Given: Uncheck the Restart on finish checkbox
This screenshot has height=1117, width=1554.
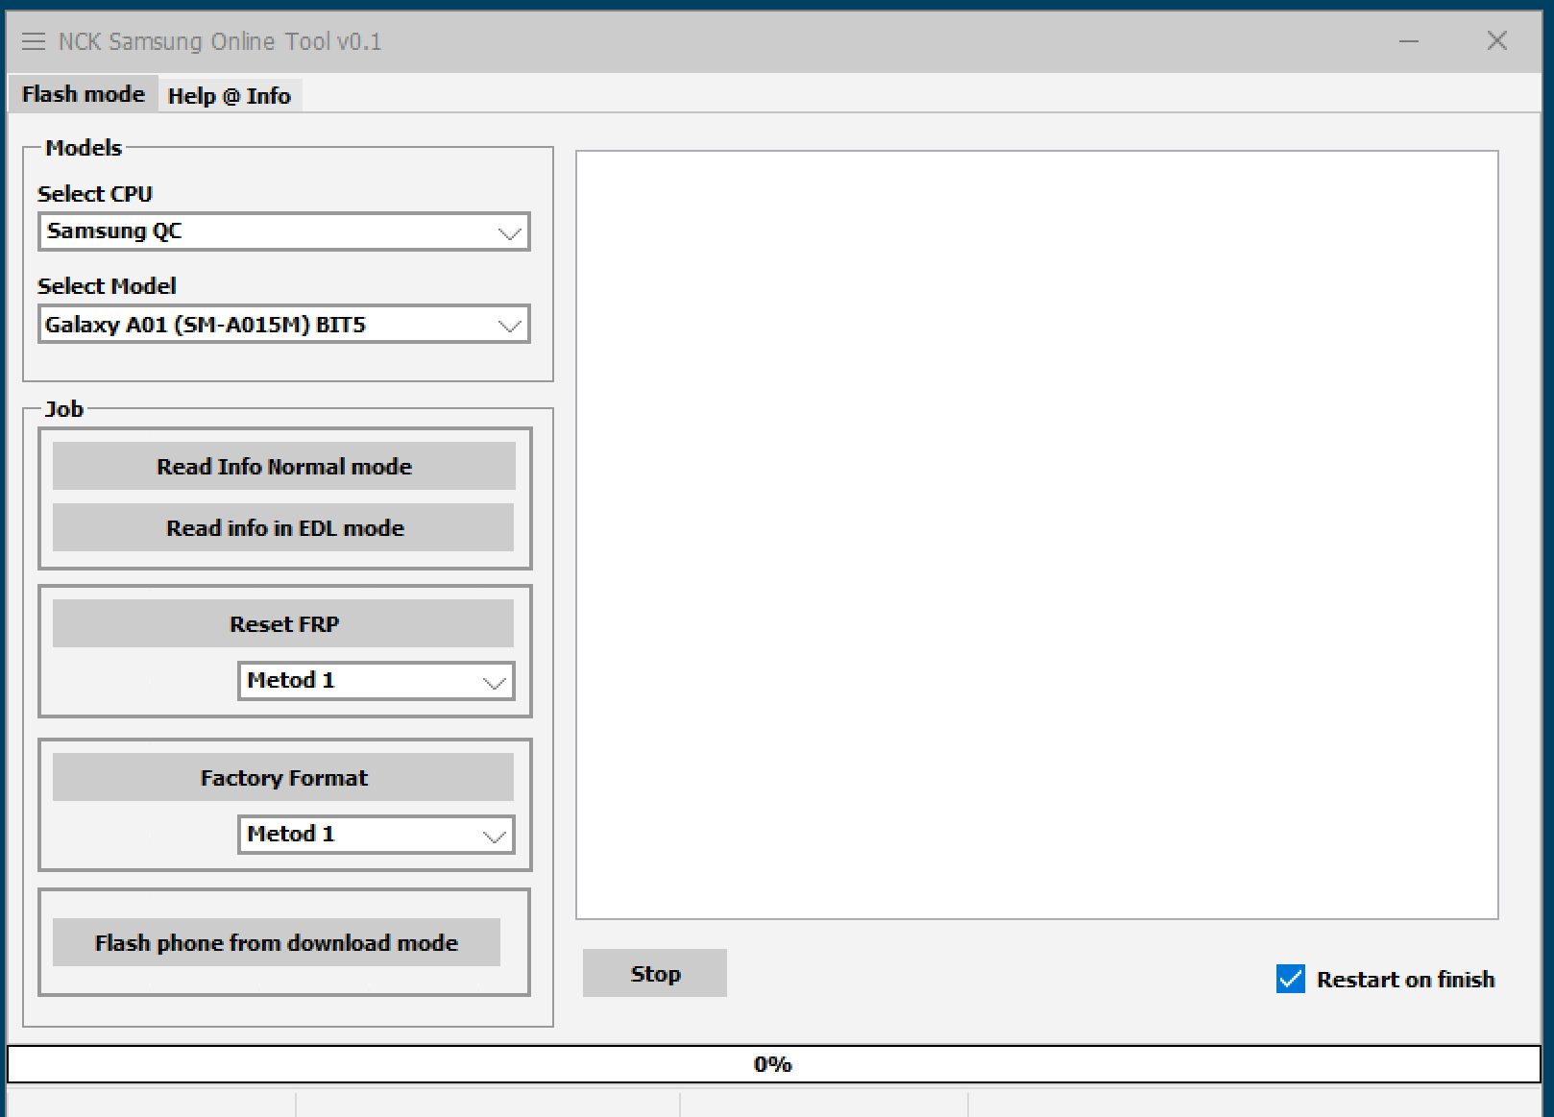Looking at the screenshot, I should pos(1291,979).
